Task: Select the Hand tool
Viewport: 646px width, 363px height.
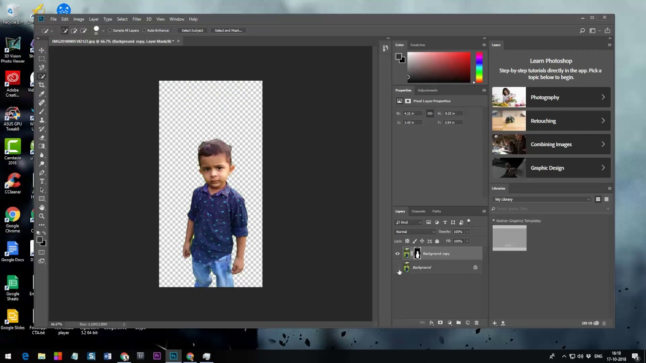Action: [42, 207]
